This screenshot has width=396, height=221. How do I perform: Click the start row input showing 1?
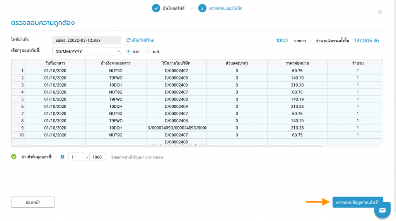coord(77,157)
